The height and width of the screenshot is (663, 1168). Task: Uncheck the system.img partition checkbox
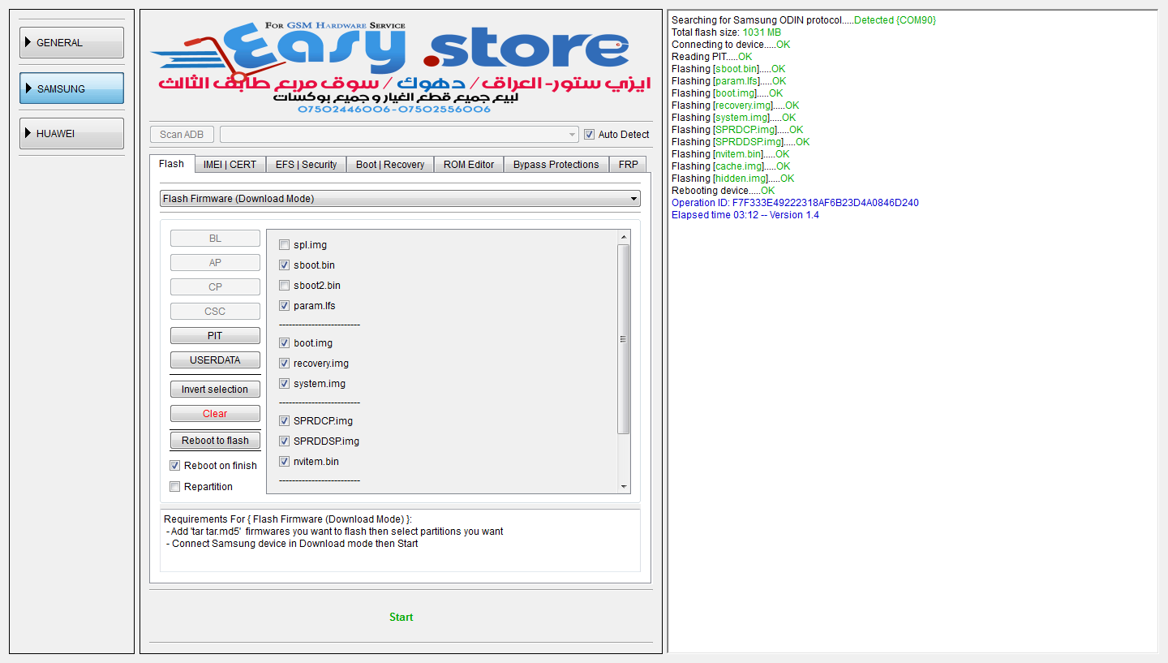point(285,384)
